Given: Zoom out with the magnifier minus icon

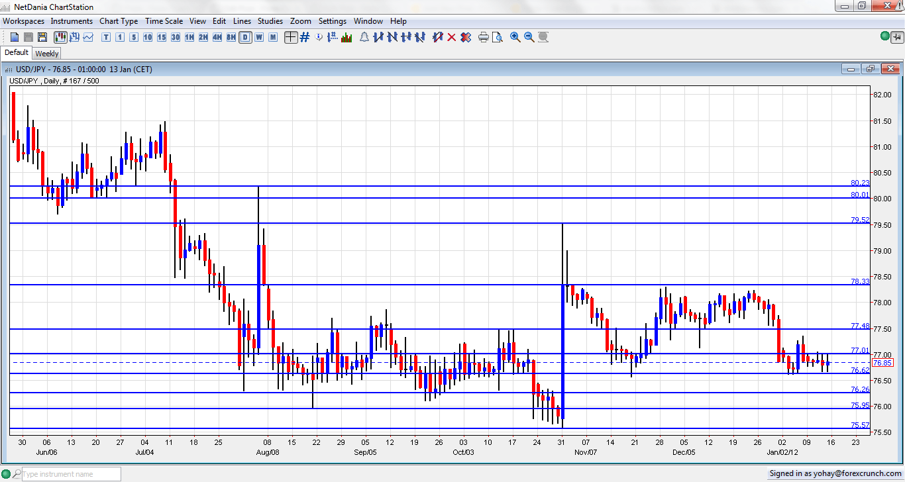Looking at the screenshot, I should (529, 37).
